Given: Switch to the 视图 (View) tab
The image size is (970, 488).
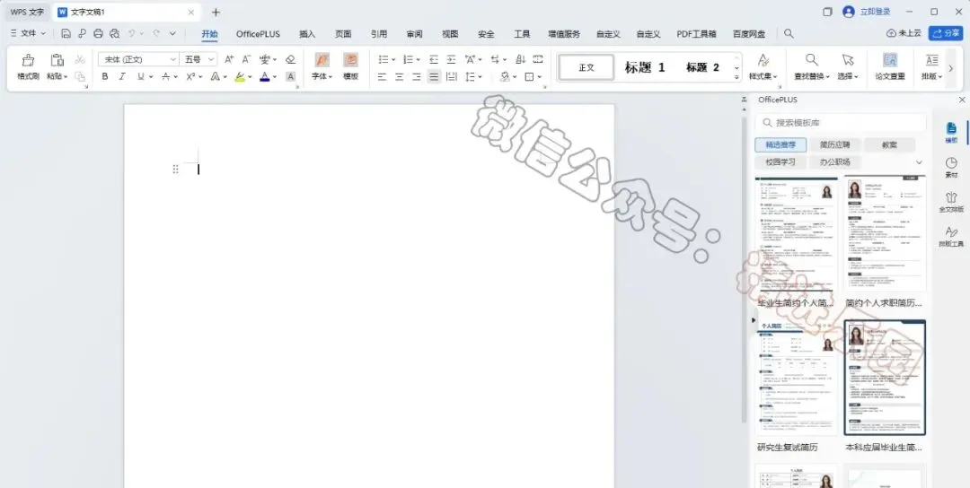Looking at the screenshot, I should click(450, 34).
